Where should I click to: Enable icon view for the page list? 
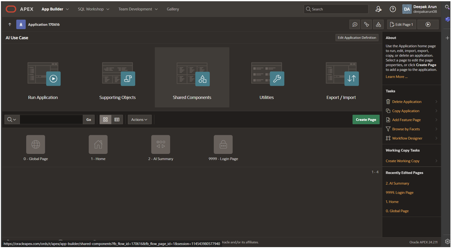coord(105,119)
